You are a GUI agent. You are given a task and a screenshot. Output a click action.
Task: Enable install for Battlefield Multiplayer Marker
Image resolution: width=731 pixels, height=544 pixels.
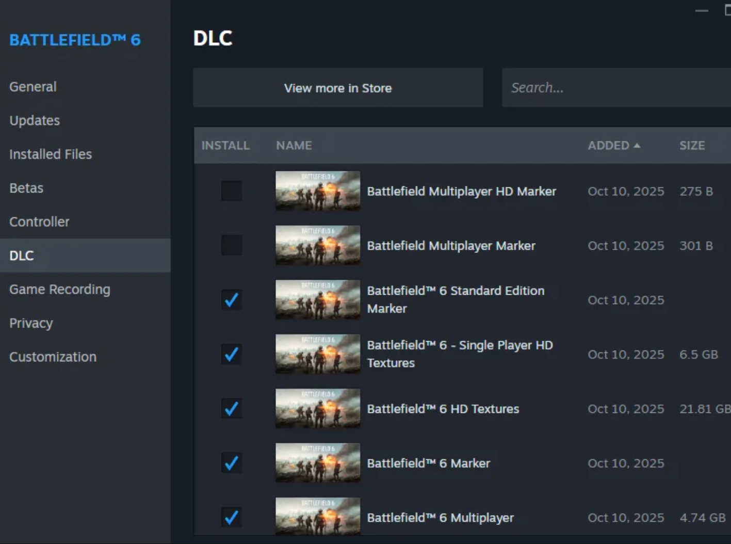pos(231,245)
